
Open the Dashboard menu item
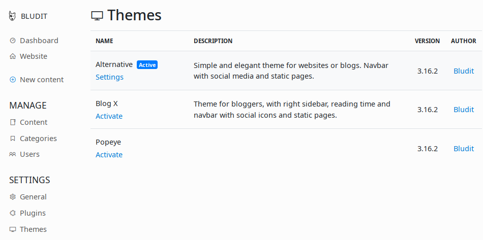[39, 41]
